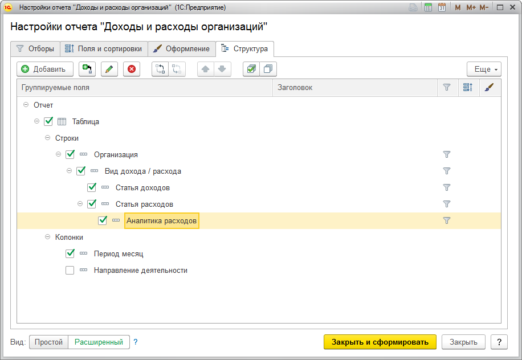The width and height of the screenshot is (522, 360).
Task: Click the add group with child icon
Action: (87, 69)
